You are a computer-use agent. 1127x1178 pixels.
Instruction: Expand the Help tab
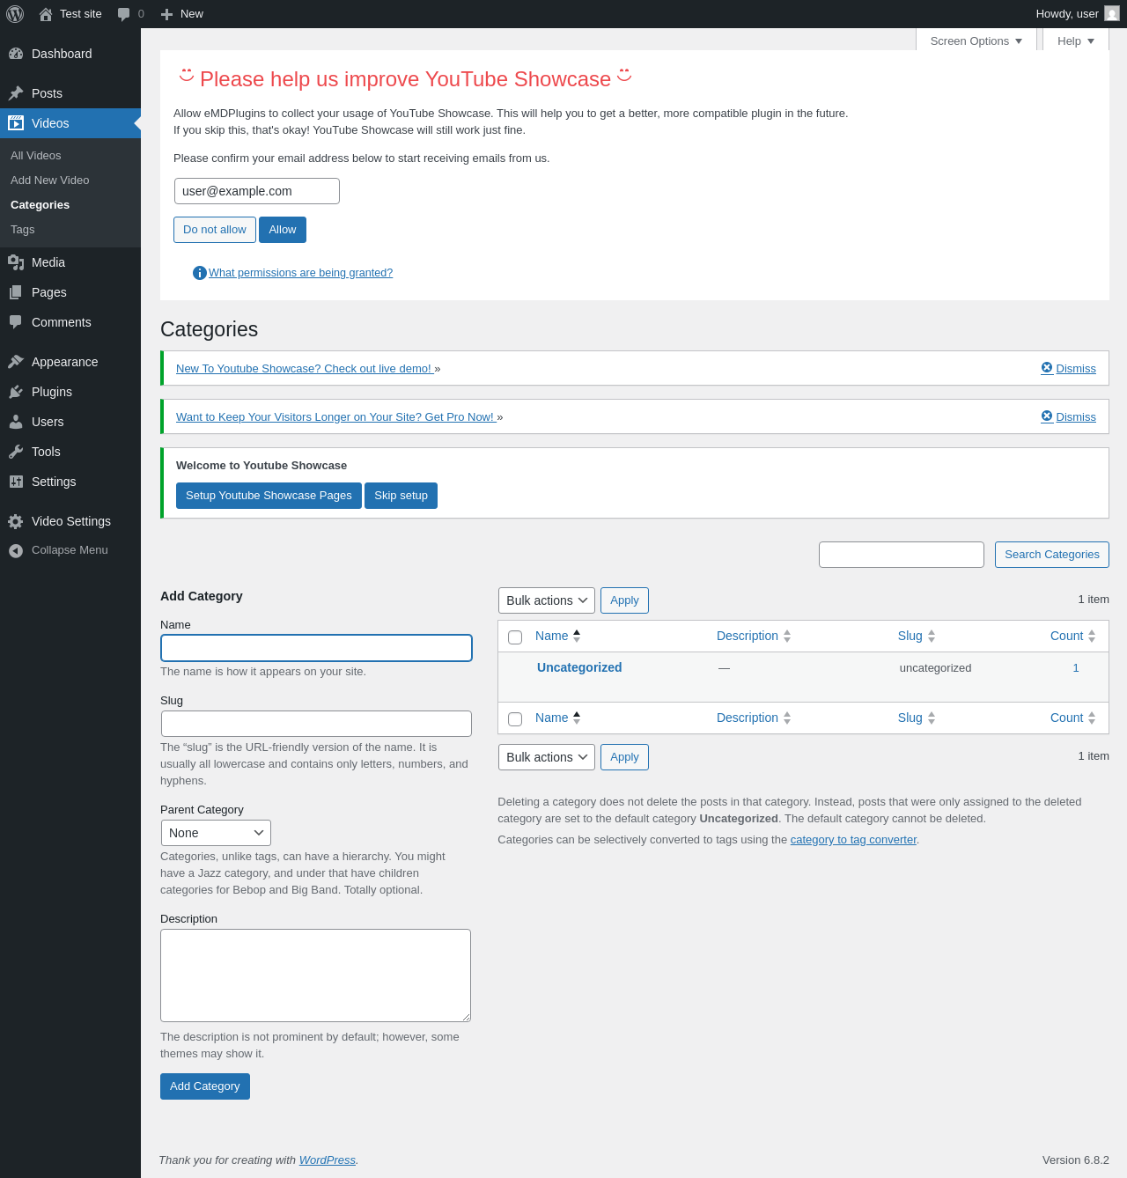[1076, 40]
